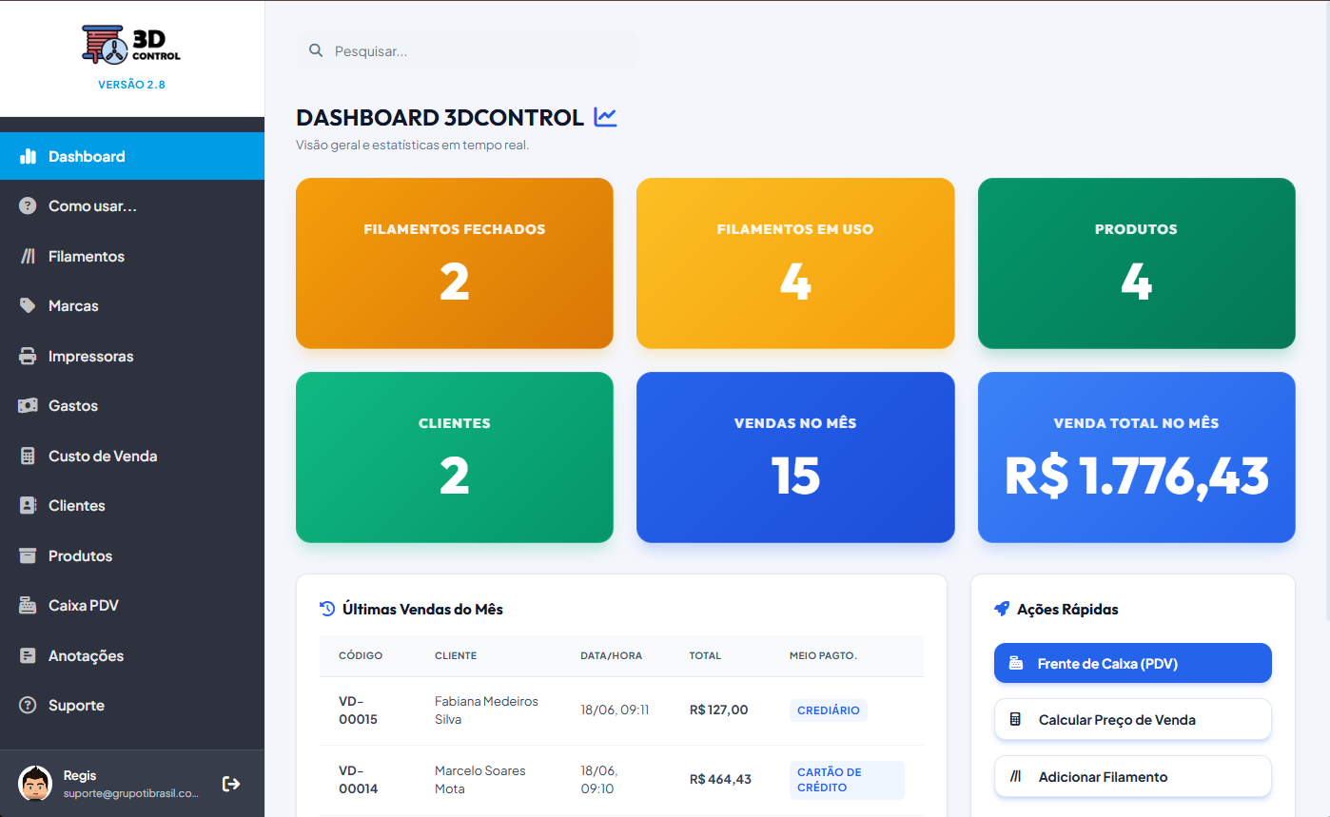Click total R$ 464,43
The height and width of the screenshot is (817, 1330).
(x=721, y=779)
